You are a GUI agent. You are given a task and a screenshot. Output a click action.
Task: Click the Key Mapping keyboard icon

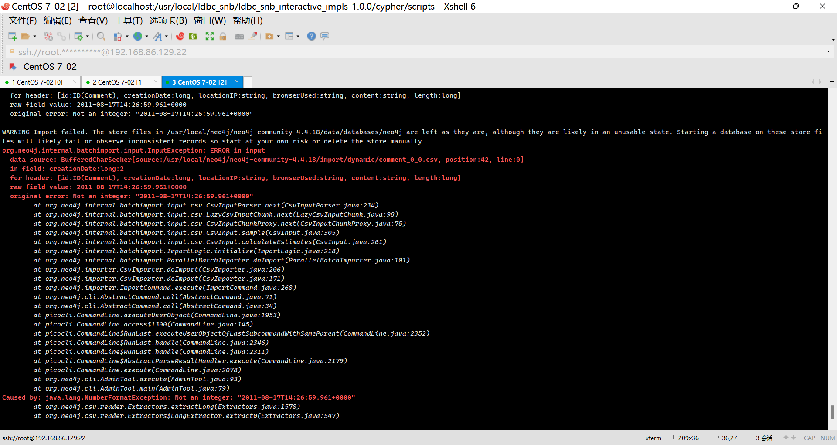pyautogui.click(x=239, y=36)
